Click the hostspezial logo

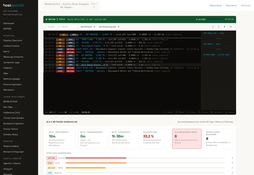click(13, 5)
